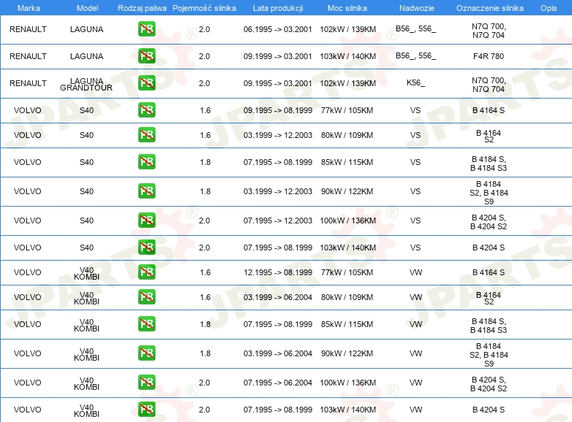The width and height of the screenshot is (572, 422).
Task: Select production years 12.1995 -> 08.1999
Action: pyautogui.click(x=278, y=272)
